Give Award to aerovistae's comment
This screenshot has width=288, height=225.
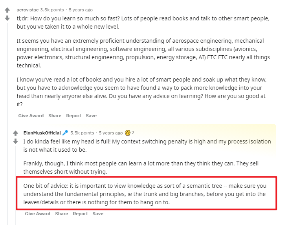pyautogui.click(x=31, y=116)
